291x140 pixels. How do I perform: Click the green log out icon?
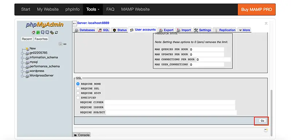tap(38, 32)
